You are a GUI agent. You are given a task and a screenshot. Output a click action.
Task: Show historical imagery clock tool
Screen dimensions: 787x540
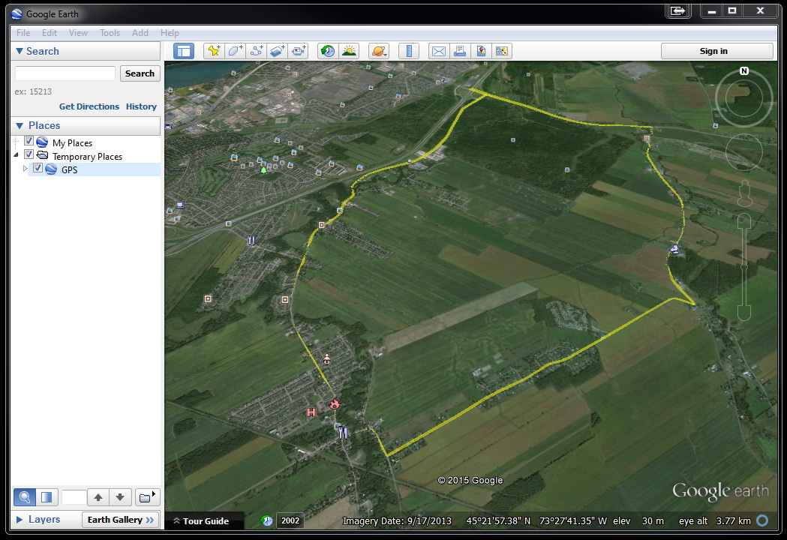(328, 51)
